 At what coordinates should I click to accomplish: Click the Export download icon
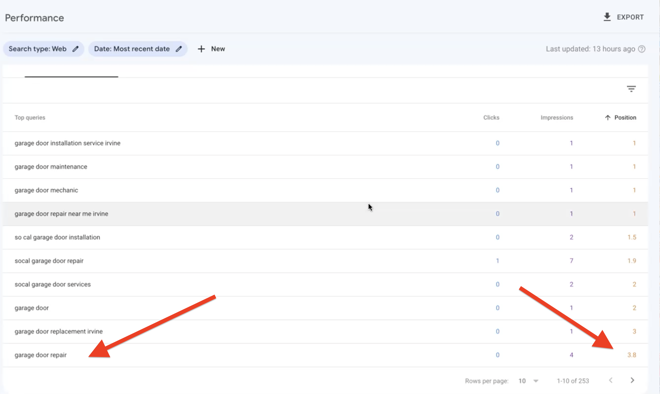click(x=607, y=17)
